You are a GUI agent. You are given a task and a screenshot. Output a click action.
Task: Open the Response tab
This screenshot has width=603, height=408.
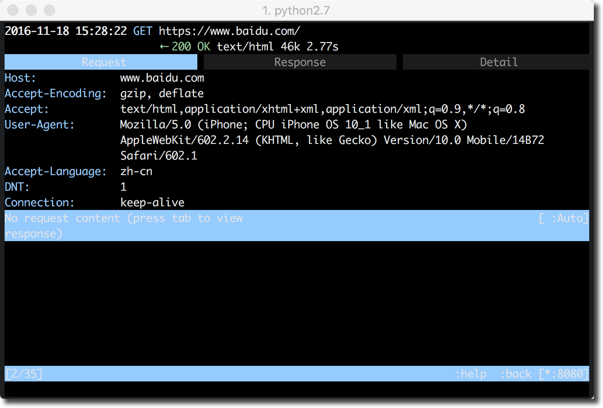pyautogui.click(x=300, y=62)
